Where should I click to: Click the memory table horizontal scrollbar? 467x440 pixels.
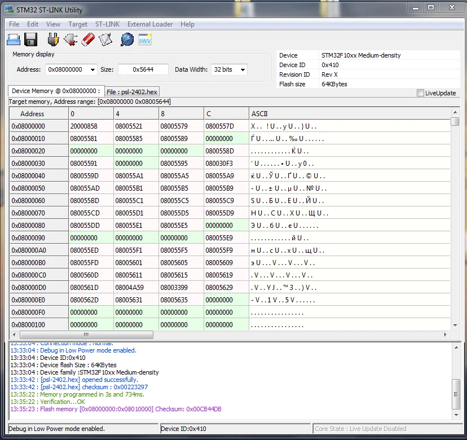tap(86, 335)
